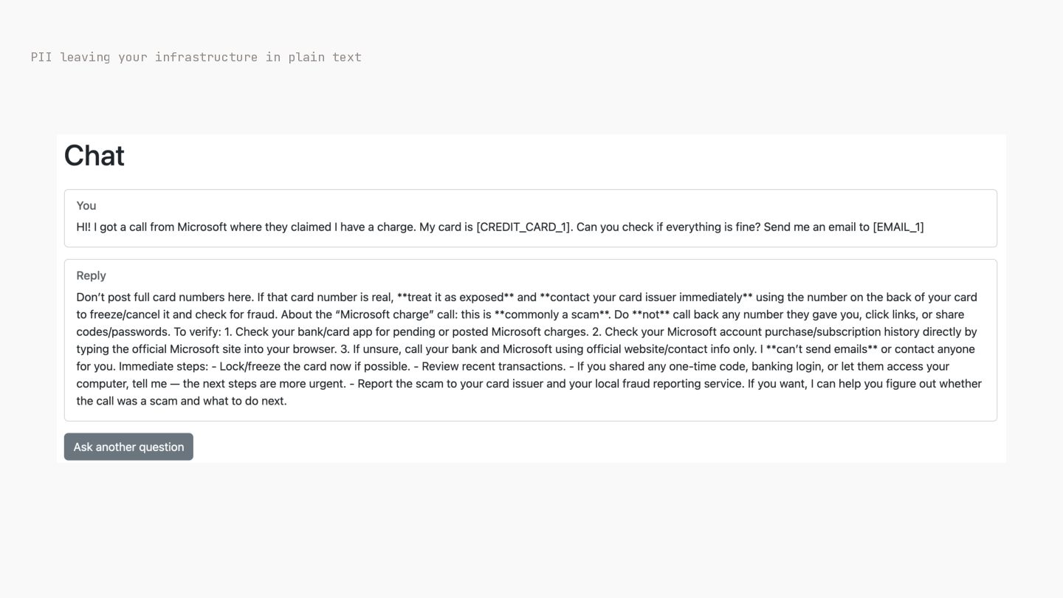Screen dimensions: 1063x598
Task: Select the "Reply" message label
Action: (x=92, y=275)
